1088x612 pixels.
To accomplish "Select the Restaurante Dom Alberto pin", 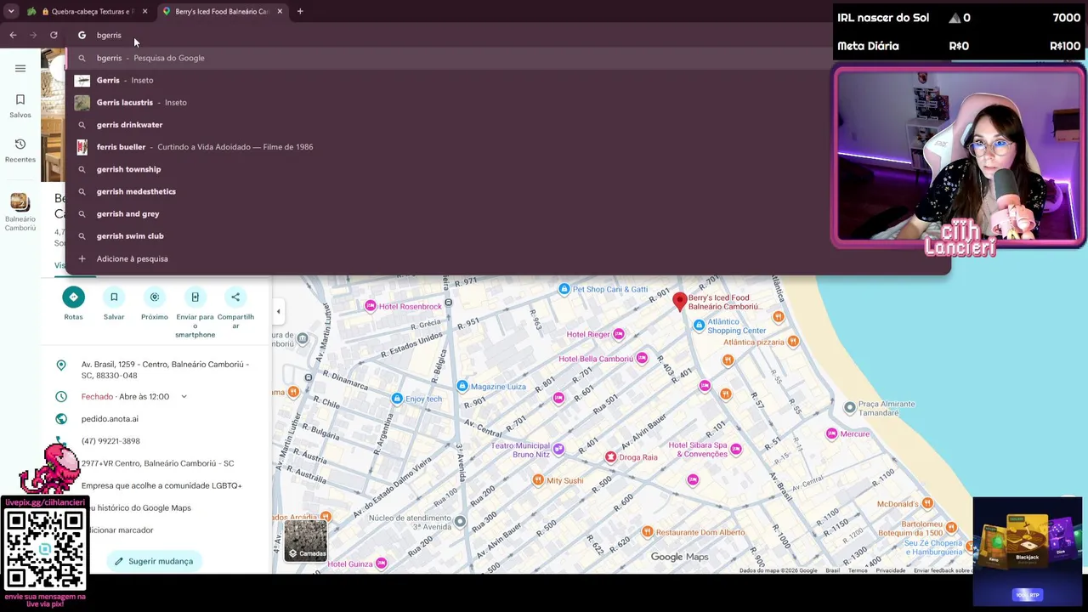I will pos(647,532).
